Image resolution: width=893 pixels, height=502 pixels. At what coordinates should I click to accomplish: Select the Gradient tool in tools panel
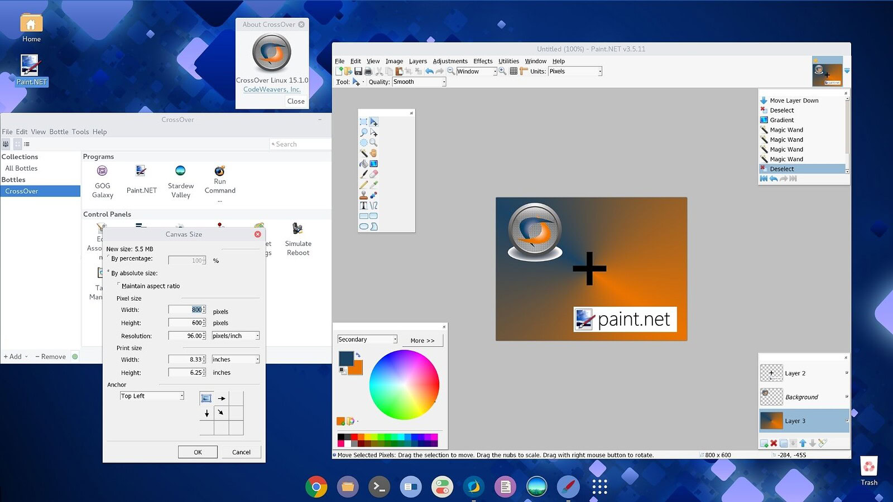tap(374, 163)
